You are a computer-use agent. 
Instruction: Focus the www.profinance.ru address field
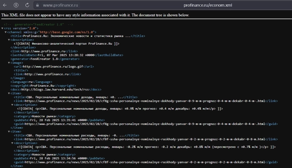(x=60, y=5)
